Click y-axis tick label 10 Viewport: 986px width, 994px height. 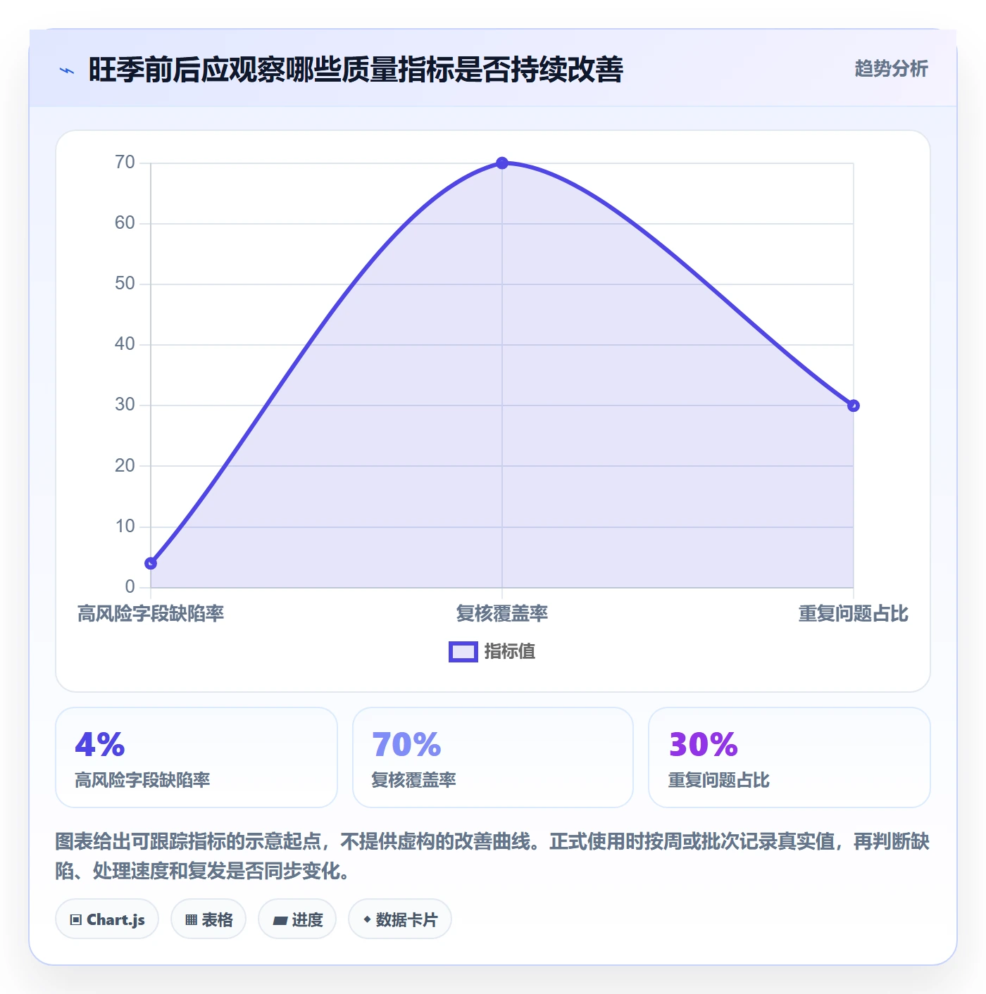(125, 526)
